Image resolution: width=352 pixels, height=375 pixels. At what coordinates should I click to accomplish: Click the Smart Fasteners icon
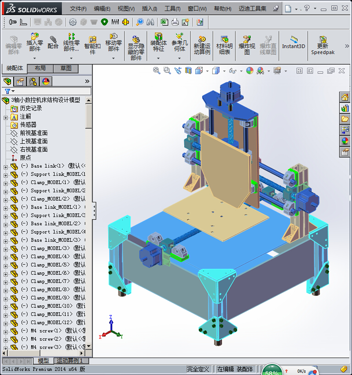click(93, 45)
